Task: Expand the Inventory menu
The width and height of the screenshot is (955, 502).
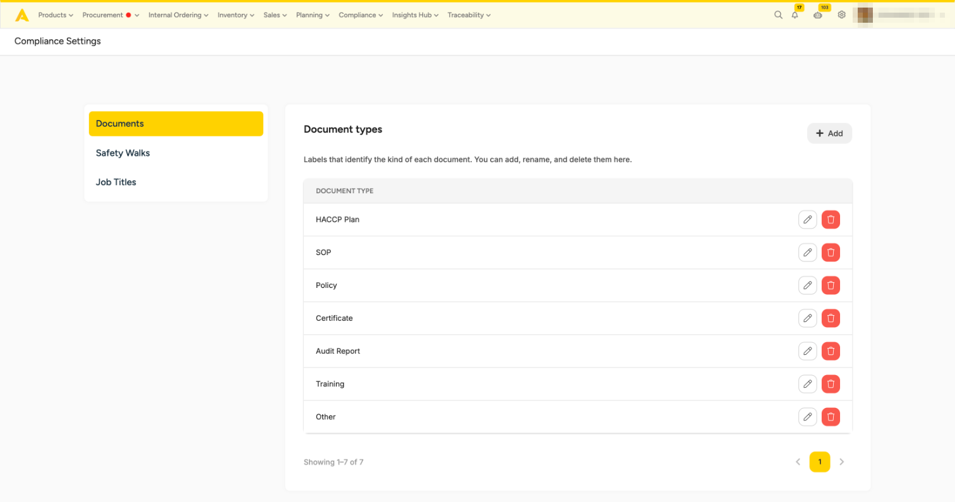Action: pos(236,15)
